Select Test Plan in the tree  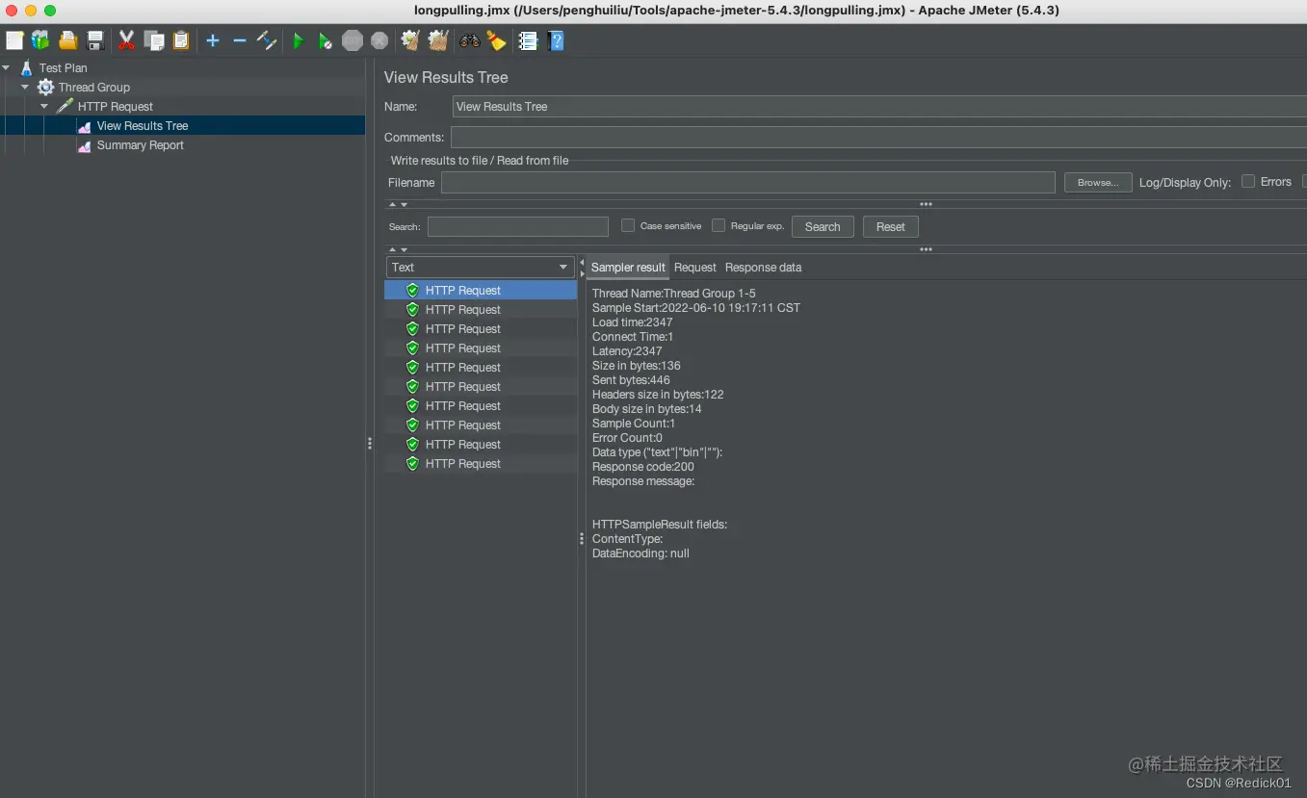[64, 67]
